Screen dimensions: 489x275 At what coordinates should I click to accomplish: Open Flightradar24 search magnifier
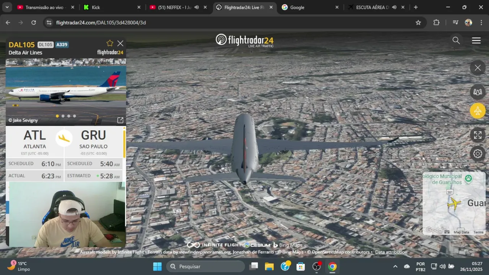(456, 40)
